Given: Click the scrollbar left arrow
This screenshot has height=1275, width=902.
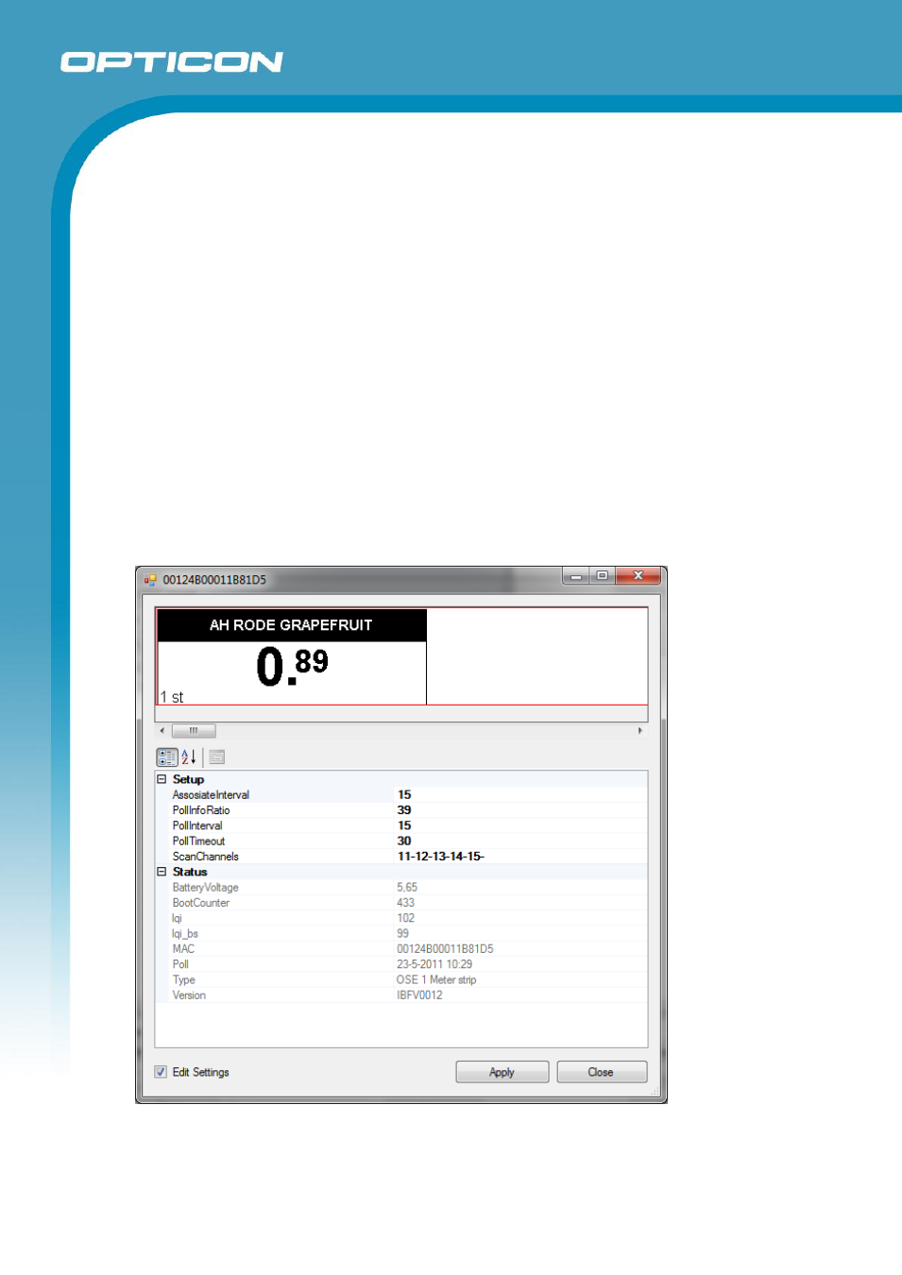Looking at the screenshot, I should (162, 730).
